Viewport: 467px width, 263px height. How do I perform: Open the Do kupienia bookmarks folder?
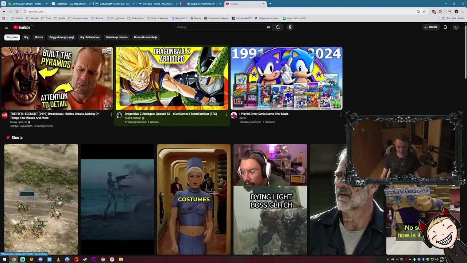click(x=136, y=18)
